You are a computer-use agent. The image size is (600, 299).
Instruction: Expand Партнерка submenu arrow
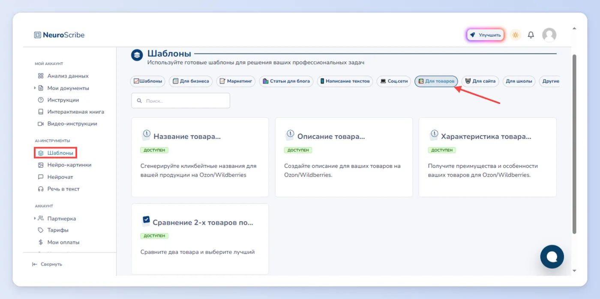click(35, 218)
